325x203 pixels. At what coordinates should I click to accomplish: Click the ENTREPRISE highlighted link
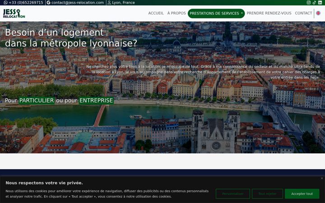tap(96, 101)
